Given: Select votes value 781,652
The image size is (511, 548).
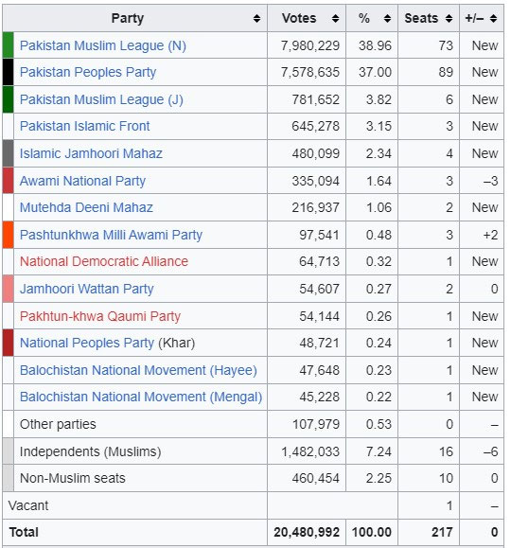Looking at the screenshot, I should pos(316,99).
